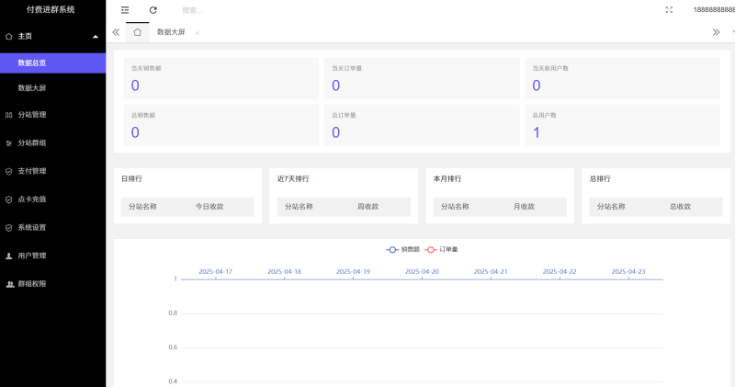
Task: Enter fullscreen with the expand icon
Action: [x=668, y=10]
